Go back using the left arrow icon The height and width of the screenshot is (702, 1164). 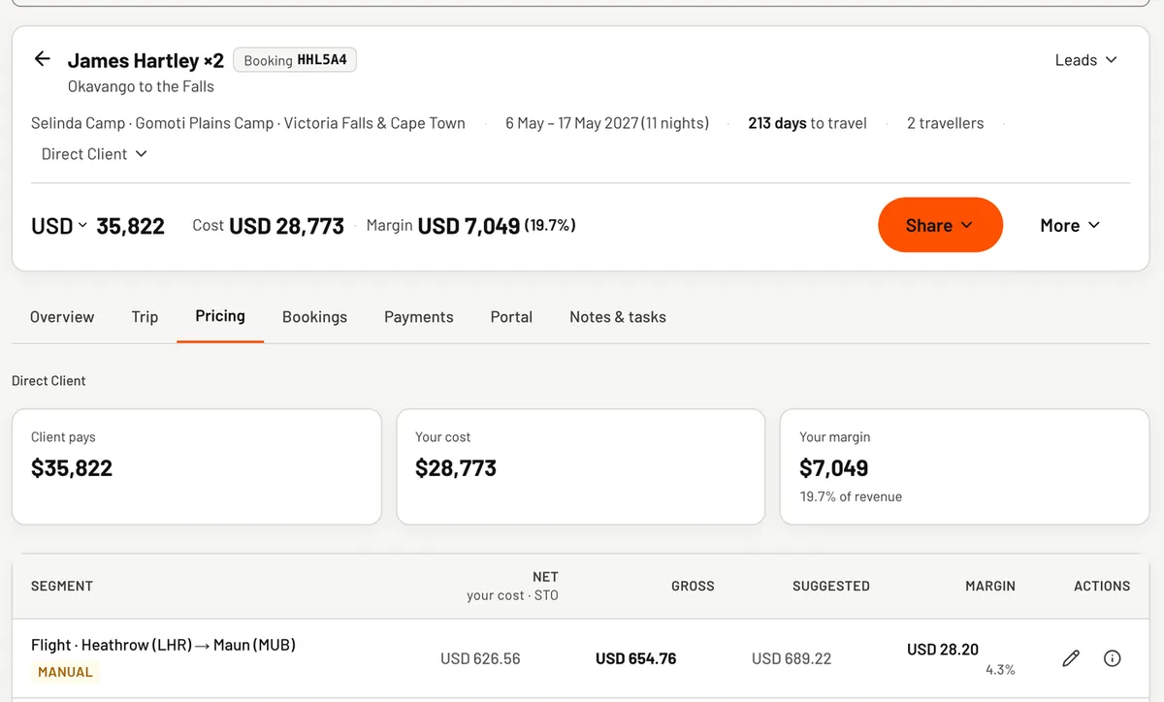point(42,59)
